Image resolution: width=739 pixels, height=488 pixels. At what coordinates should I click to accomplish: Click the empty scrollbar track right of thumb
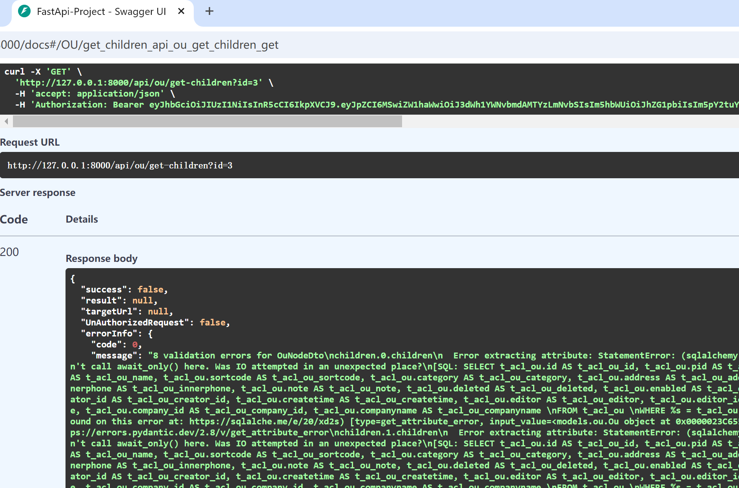pyautogui.click(x=569, y=121)
